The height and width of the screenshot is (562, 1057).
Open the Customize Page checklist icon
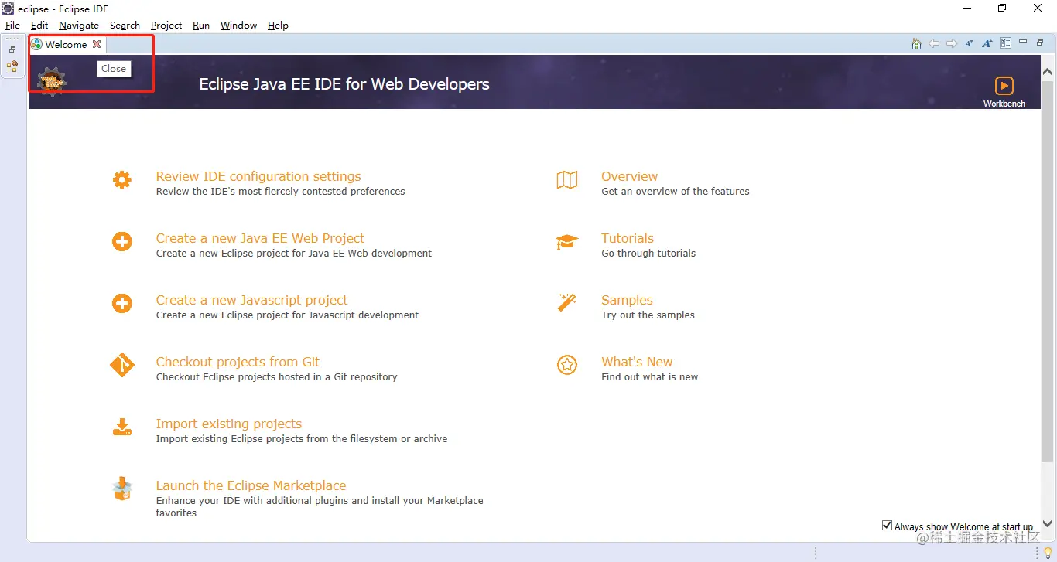(1006, 44)
